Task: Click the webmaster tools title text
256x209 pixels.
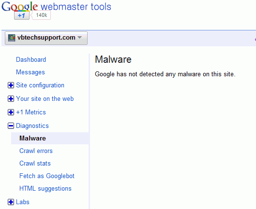Action: [x=76, y=7]
